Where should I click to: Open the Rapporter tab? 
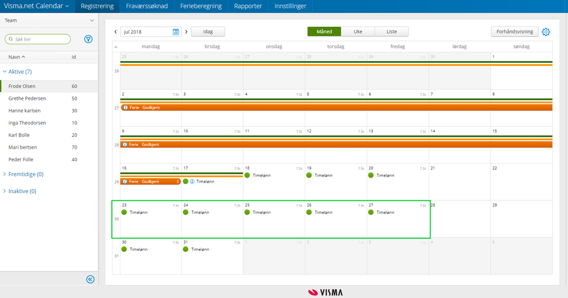coord(248,6)
